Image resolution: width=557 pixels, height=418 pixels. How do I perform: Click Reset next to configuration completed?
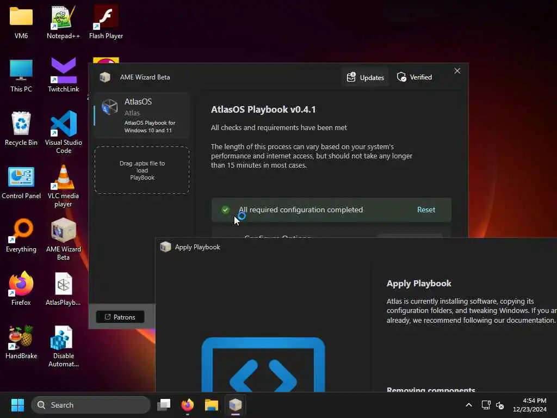(x=426, y=210)
